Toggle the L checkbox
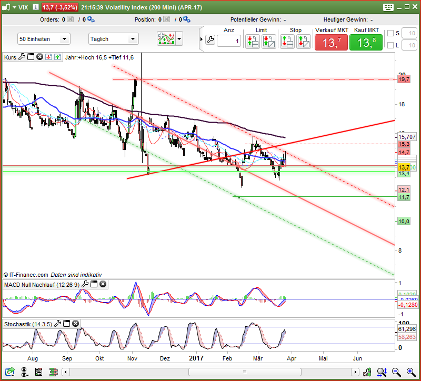Viewport: 421px width, 381px height. [x=390, y=45]
